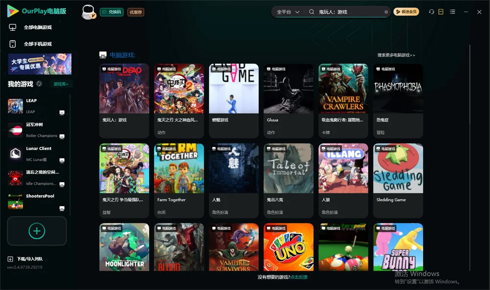This screenshot has height=290, width=490.
Task: Click the 点击反馈 feedback link
Action: pyautogui.click(x=299, y=277)
